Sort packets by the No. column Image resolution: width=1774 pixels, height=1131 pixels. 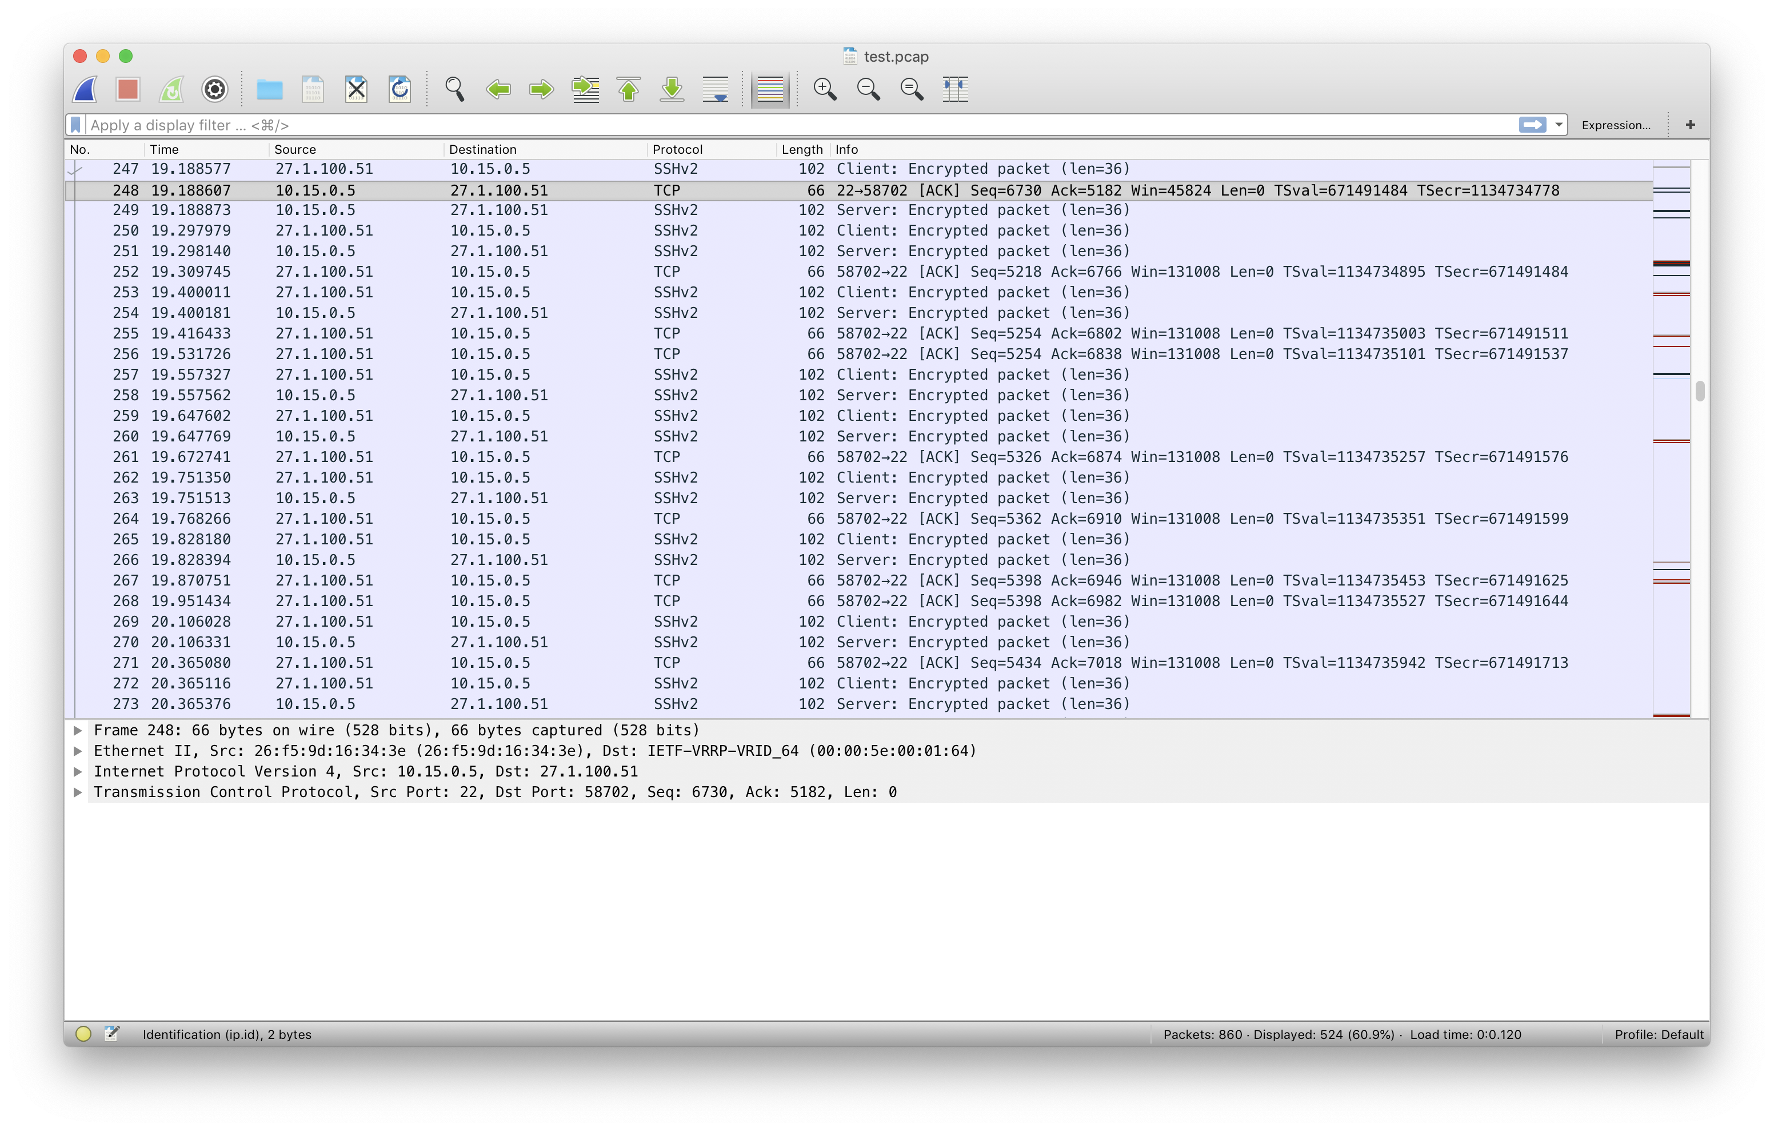pos(105,149)
